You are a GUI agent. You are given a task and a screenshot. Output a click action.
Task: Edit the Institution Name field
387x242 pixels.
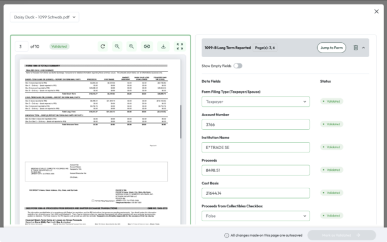[256, 147]
